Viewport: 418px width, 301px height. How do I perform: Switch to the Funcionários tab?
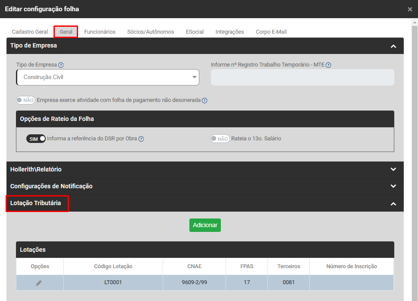pyautogui.click(x=100, y=32)
